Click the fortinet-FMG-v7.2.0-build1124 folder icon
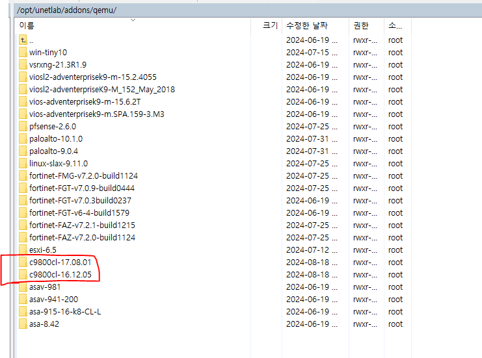Image resolution: width=482 pixels, height=358 pixels. click(x=23, y=175)
